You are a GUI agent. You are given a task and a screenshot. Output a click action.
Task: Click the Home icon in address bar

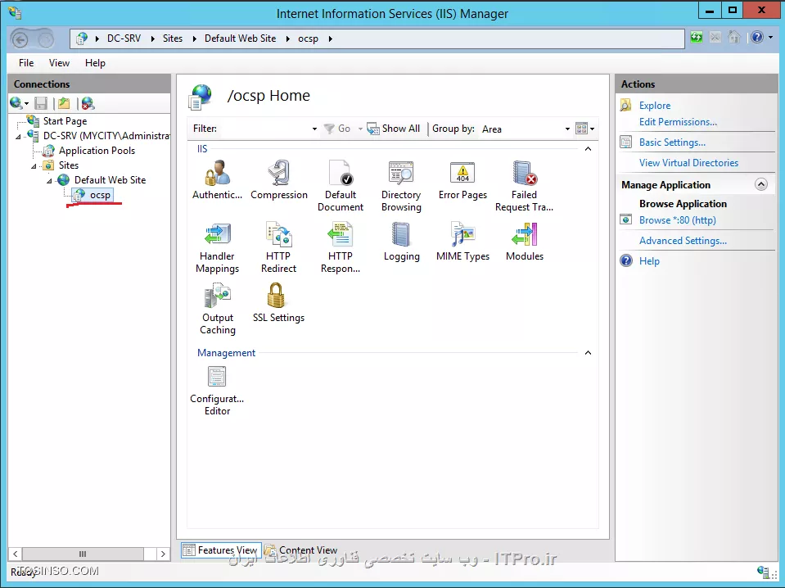click(x=734, y=37)
